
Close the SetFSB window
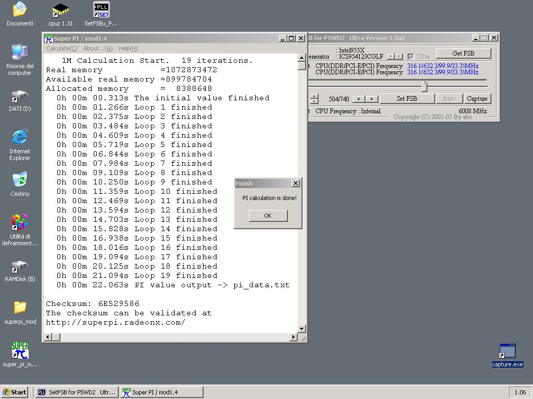coord(494,38)
